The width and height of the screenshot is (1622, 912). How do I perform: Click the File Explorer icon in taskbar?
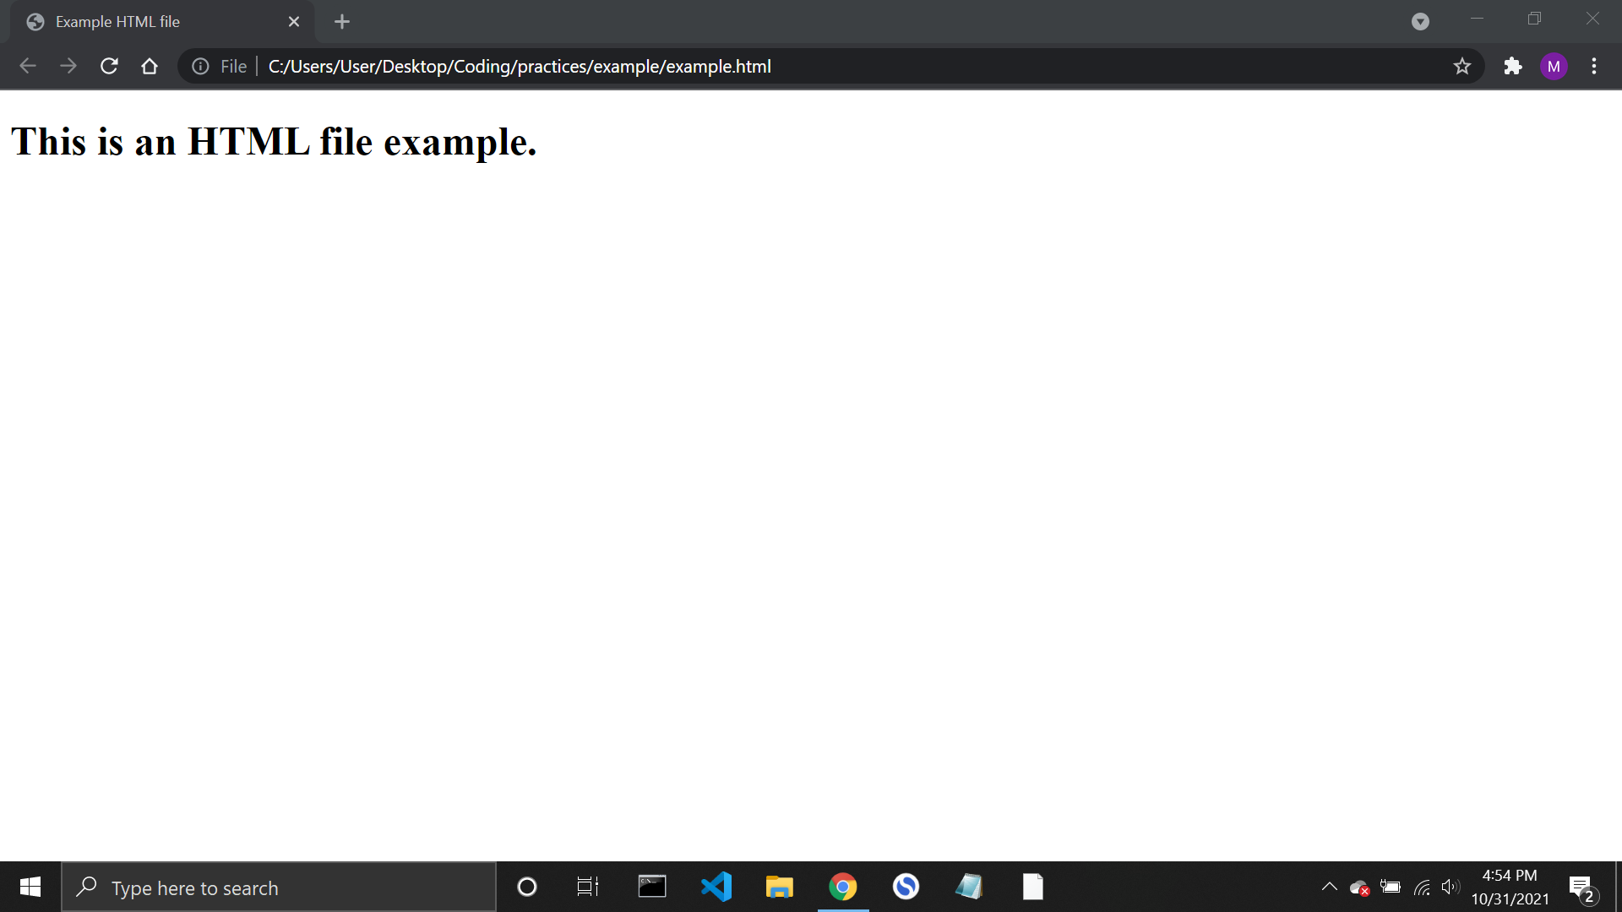coord(779,888)
